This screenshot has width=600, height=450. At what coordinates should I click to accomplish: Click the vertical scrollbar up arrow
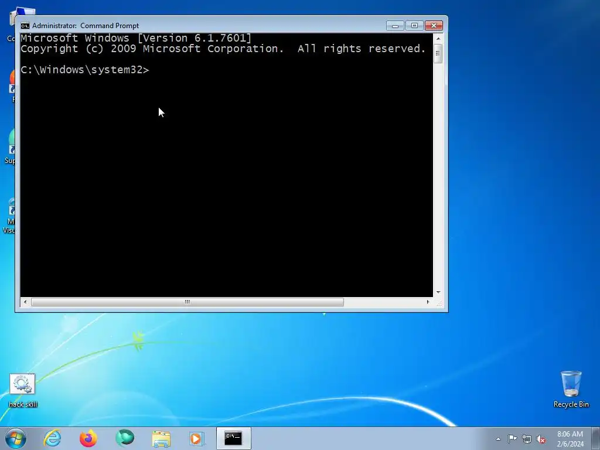[x=438, y=38]
